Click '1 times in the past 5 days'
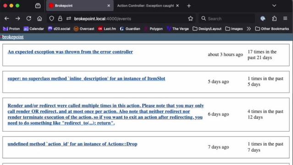293x165 pixels. (x=265, y=81)
